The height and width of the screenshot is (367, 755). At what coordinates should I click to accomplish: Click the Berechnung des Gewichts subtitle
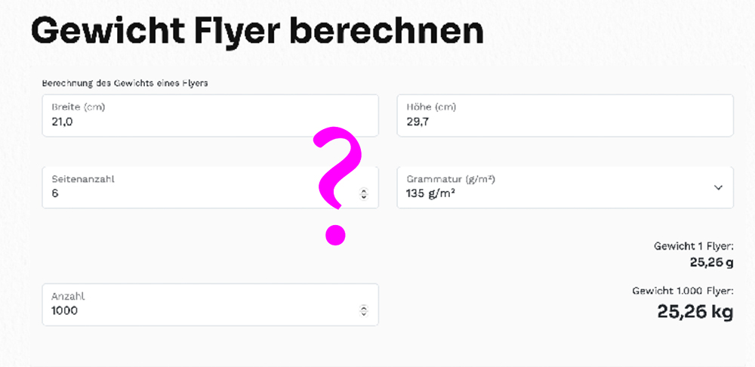click(x=125, y=82)
